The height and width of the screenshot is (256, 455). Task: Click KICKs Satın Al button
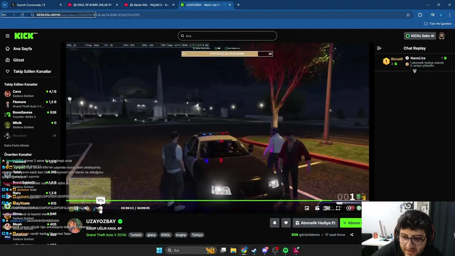click(420, 36)
